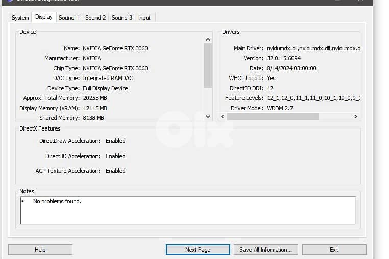Click the No problems found note
This screenshot has width=389, height=259.
point(57,201)
